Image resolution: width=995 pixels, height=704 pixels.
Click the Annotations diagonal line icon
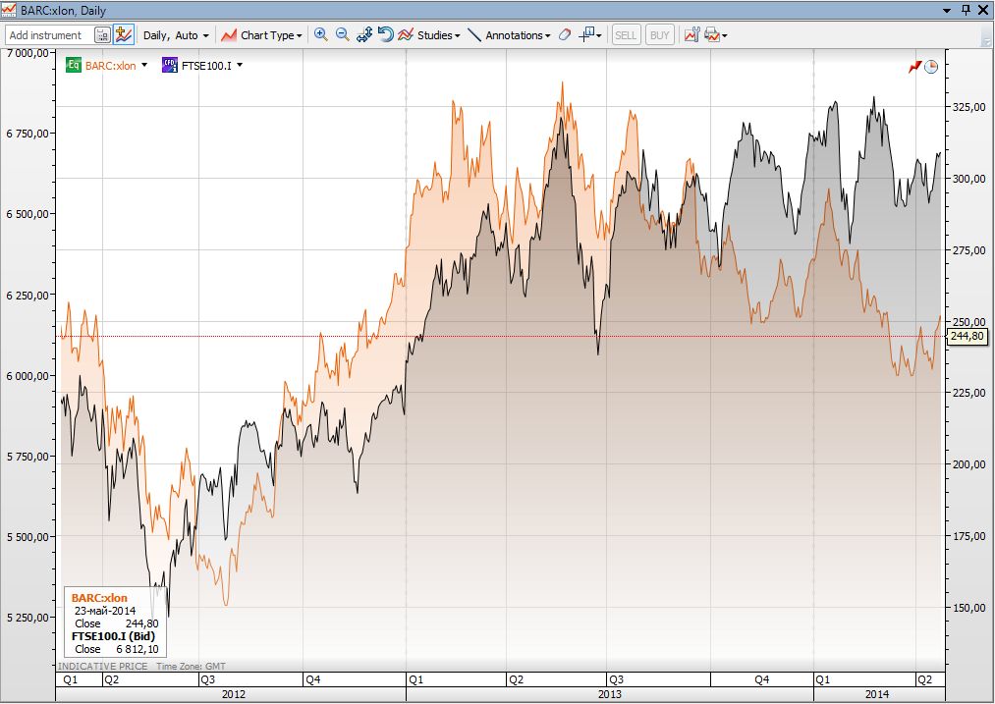[474, 35]
